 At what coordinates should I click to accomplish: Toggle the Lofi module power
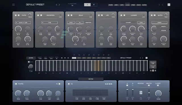point(99,15)
